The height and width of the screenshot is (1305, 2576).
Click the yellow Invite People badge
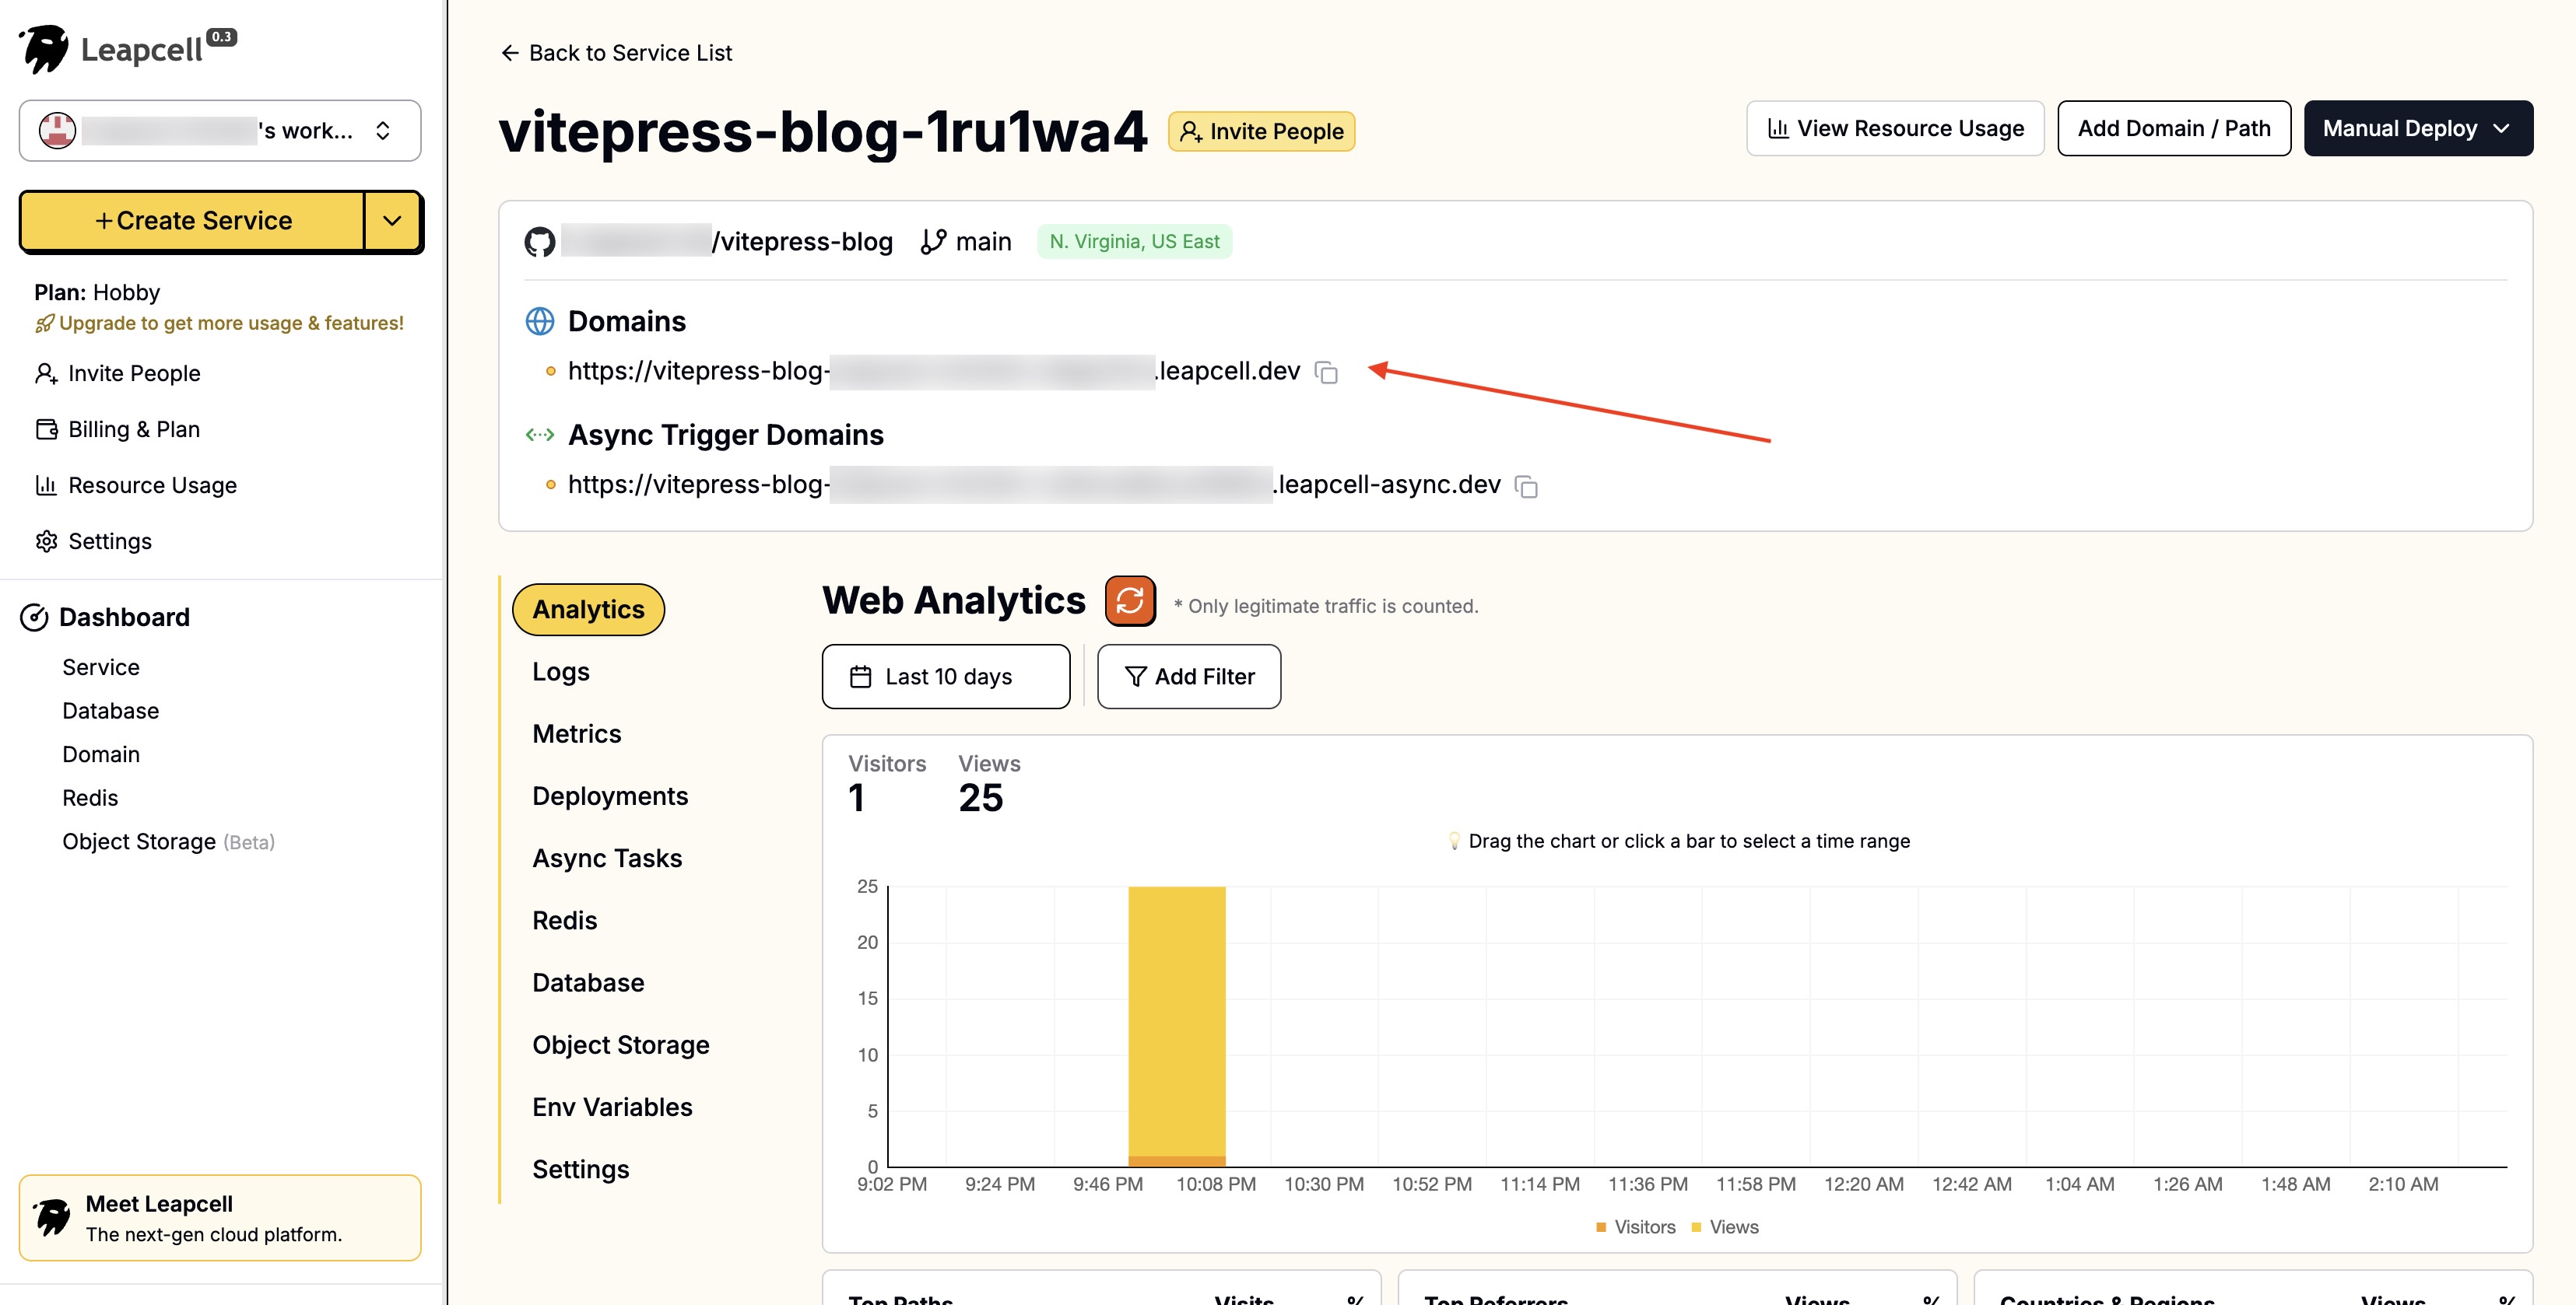click(1261, 131)
